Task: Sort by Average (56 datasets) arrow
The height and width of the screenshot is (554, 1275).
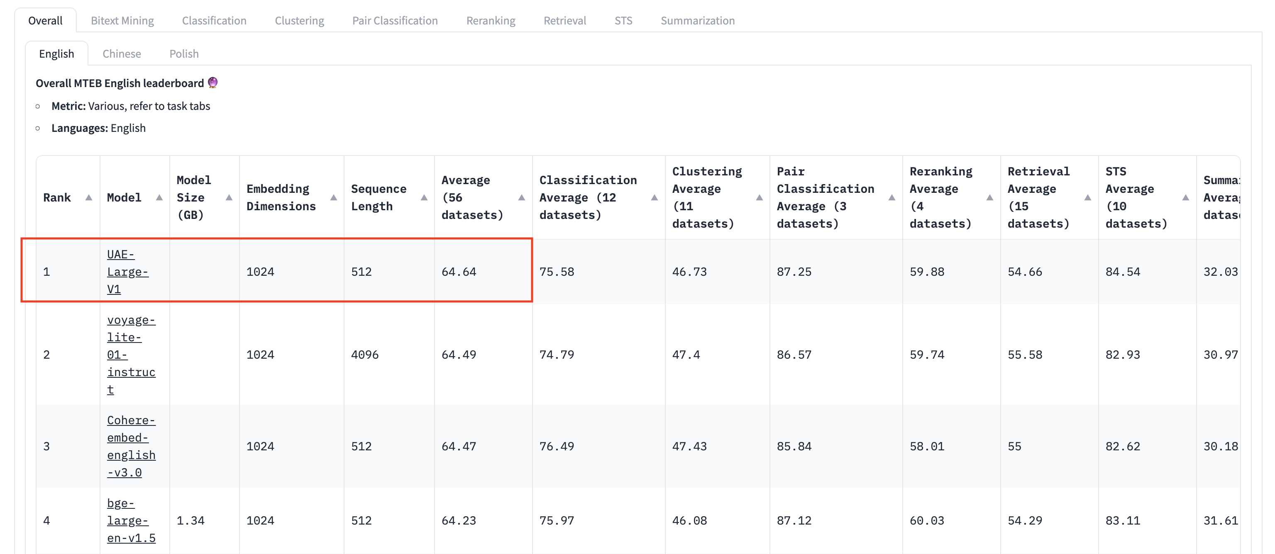Action: pyautogui.click(x=522, y=198)
